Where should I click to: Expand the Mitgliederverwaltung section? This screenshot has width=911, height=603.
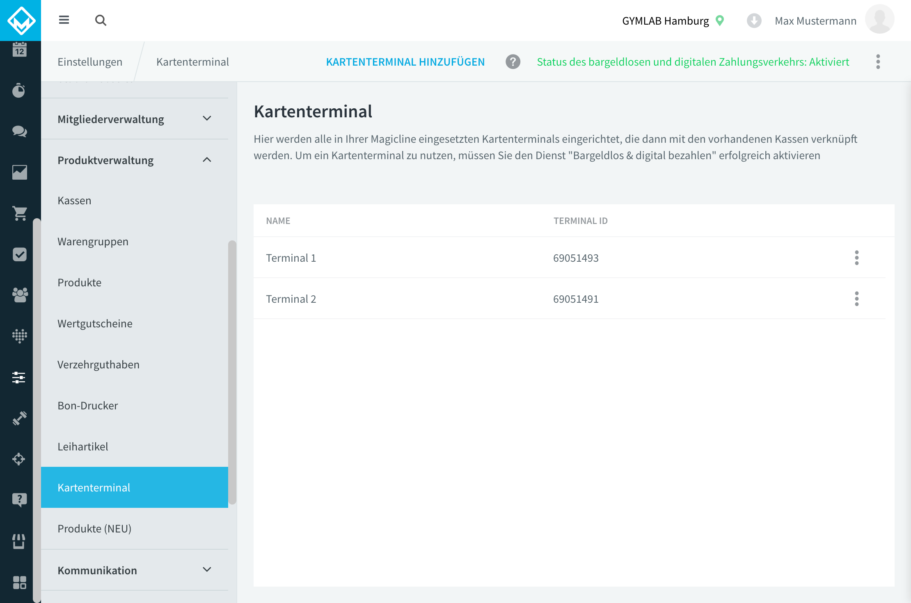tap(135, 119)
